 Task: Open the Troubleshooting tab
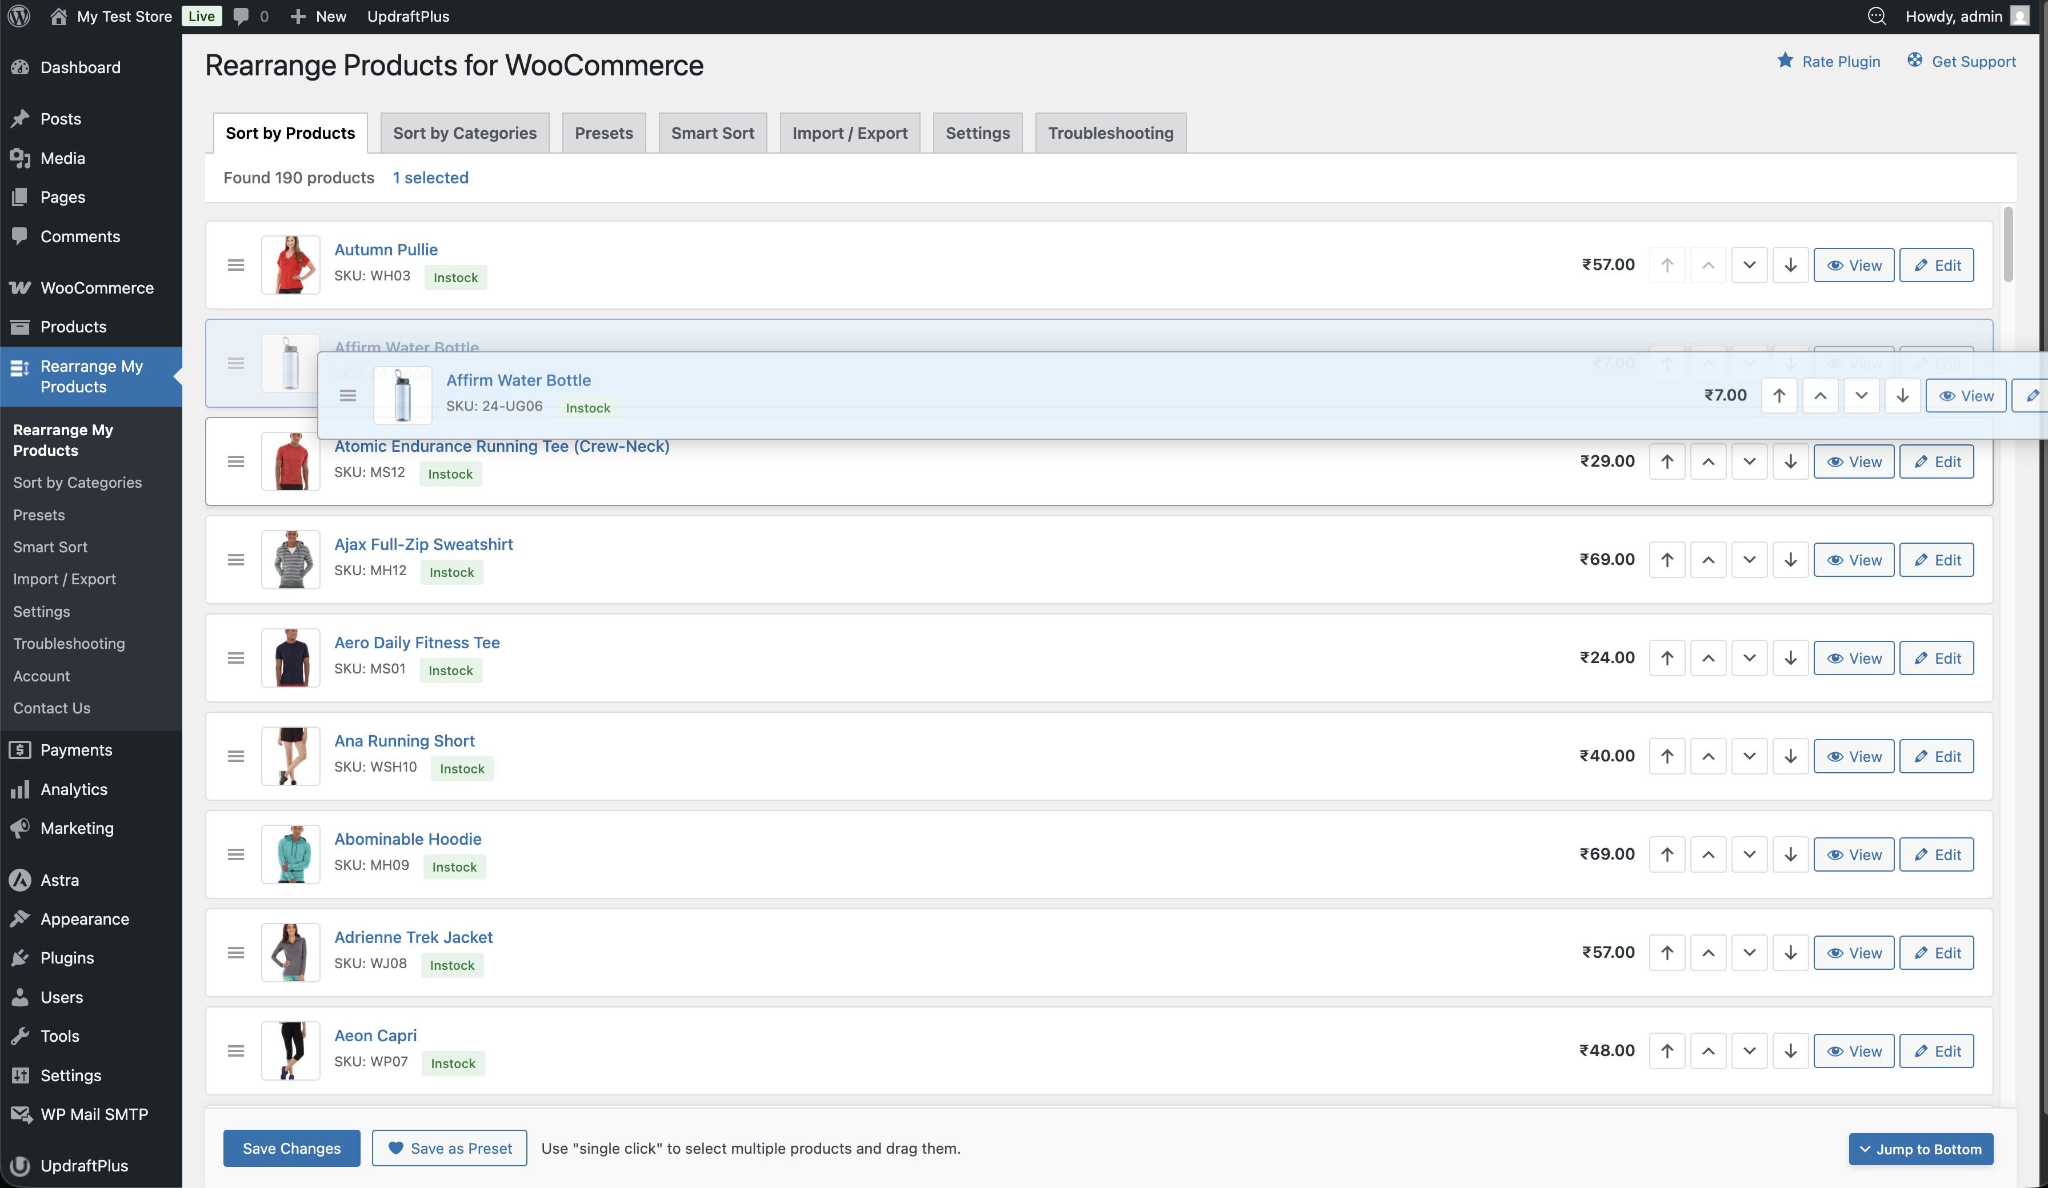(1111, 133)
